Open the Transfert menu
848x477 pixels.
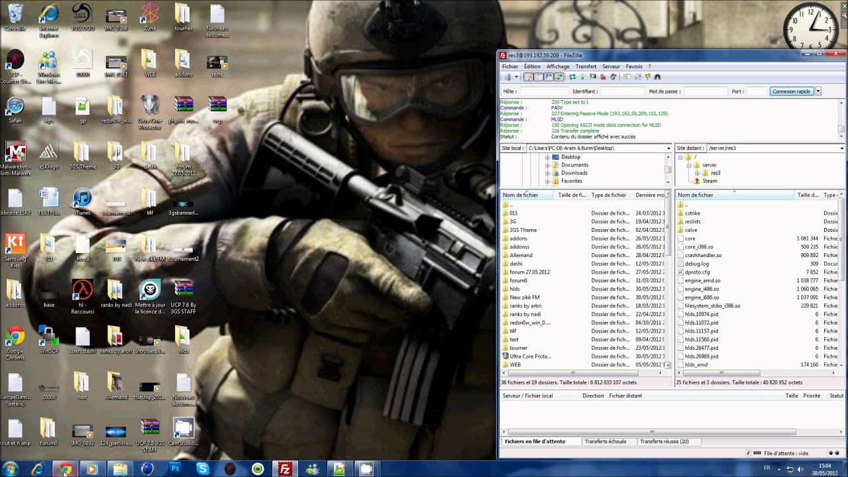(x=586, y=66)
